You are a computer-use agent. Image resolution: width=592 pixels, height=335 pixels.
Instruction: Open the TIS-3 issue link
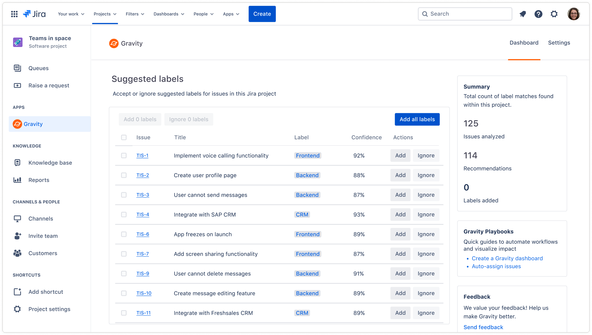point(143,195)
